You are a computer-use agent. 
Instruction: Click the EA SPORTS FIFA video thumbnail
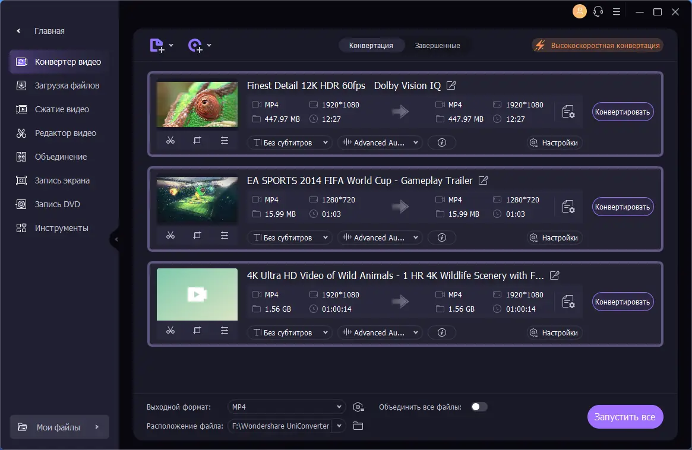[197, 200]
